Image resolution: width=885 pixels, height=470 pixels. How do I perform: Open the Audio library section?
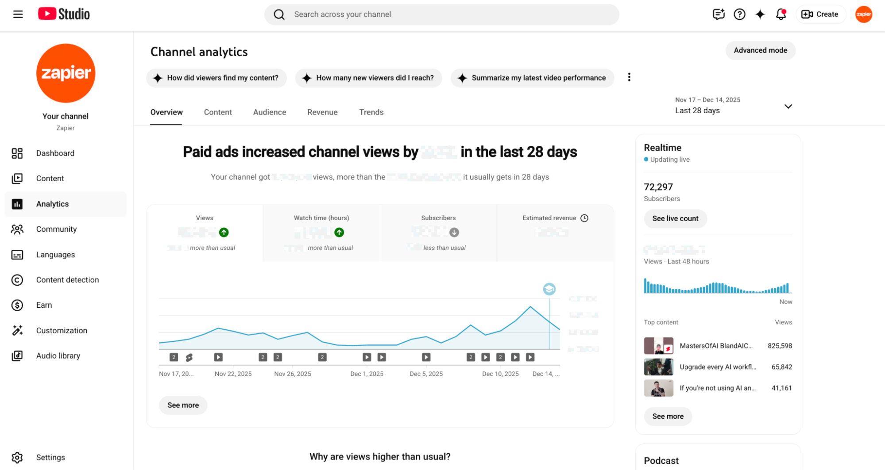pos(58,355)
